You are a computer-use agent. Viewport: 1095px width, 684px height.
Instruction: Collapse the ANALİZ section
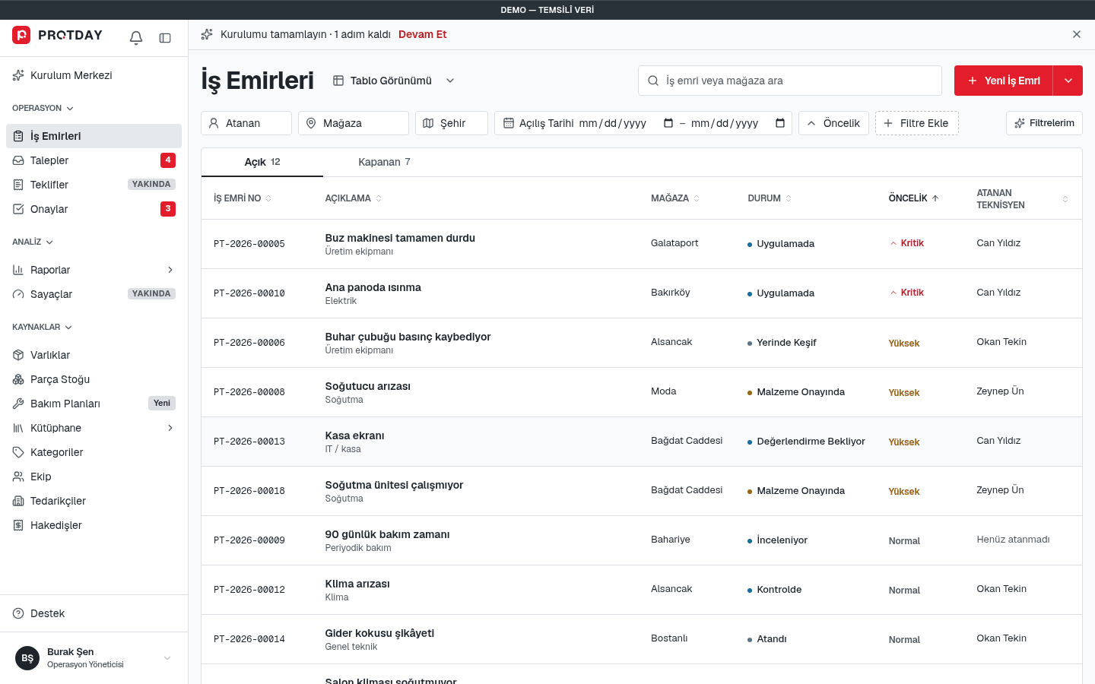pyautogui.click(x=33, y=242)
